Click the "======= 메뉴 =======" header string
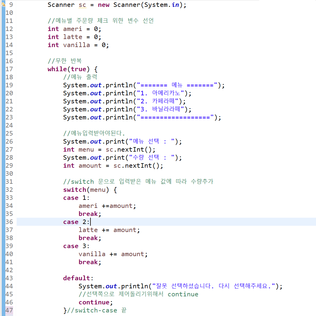Viewport: 316px width, 316px height. (x=177, y=85)
